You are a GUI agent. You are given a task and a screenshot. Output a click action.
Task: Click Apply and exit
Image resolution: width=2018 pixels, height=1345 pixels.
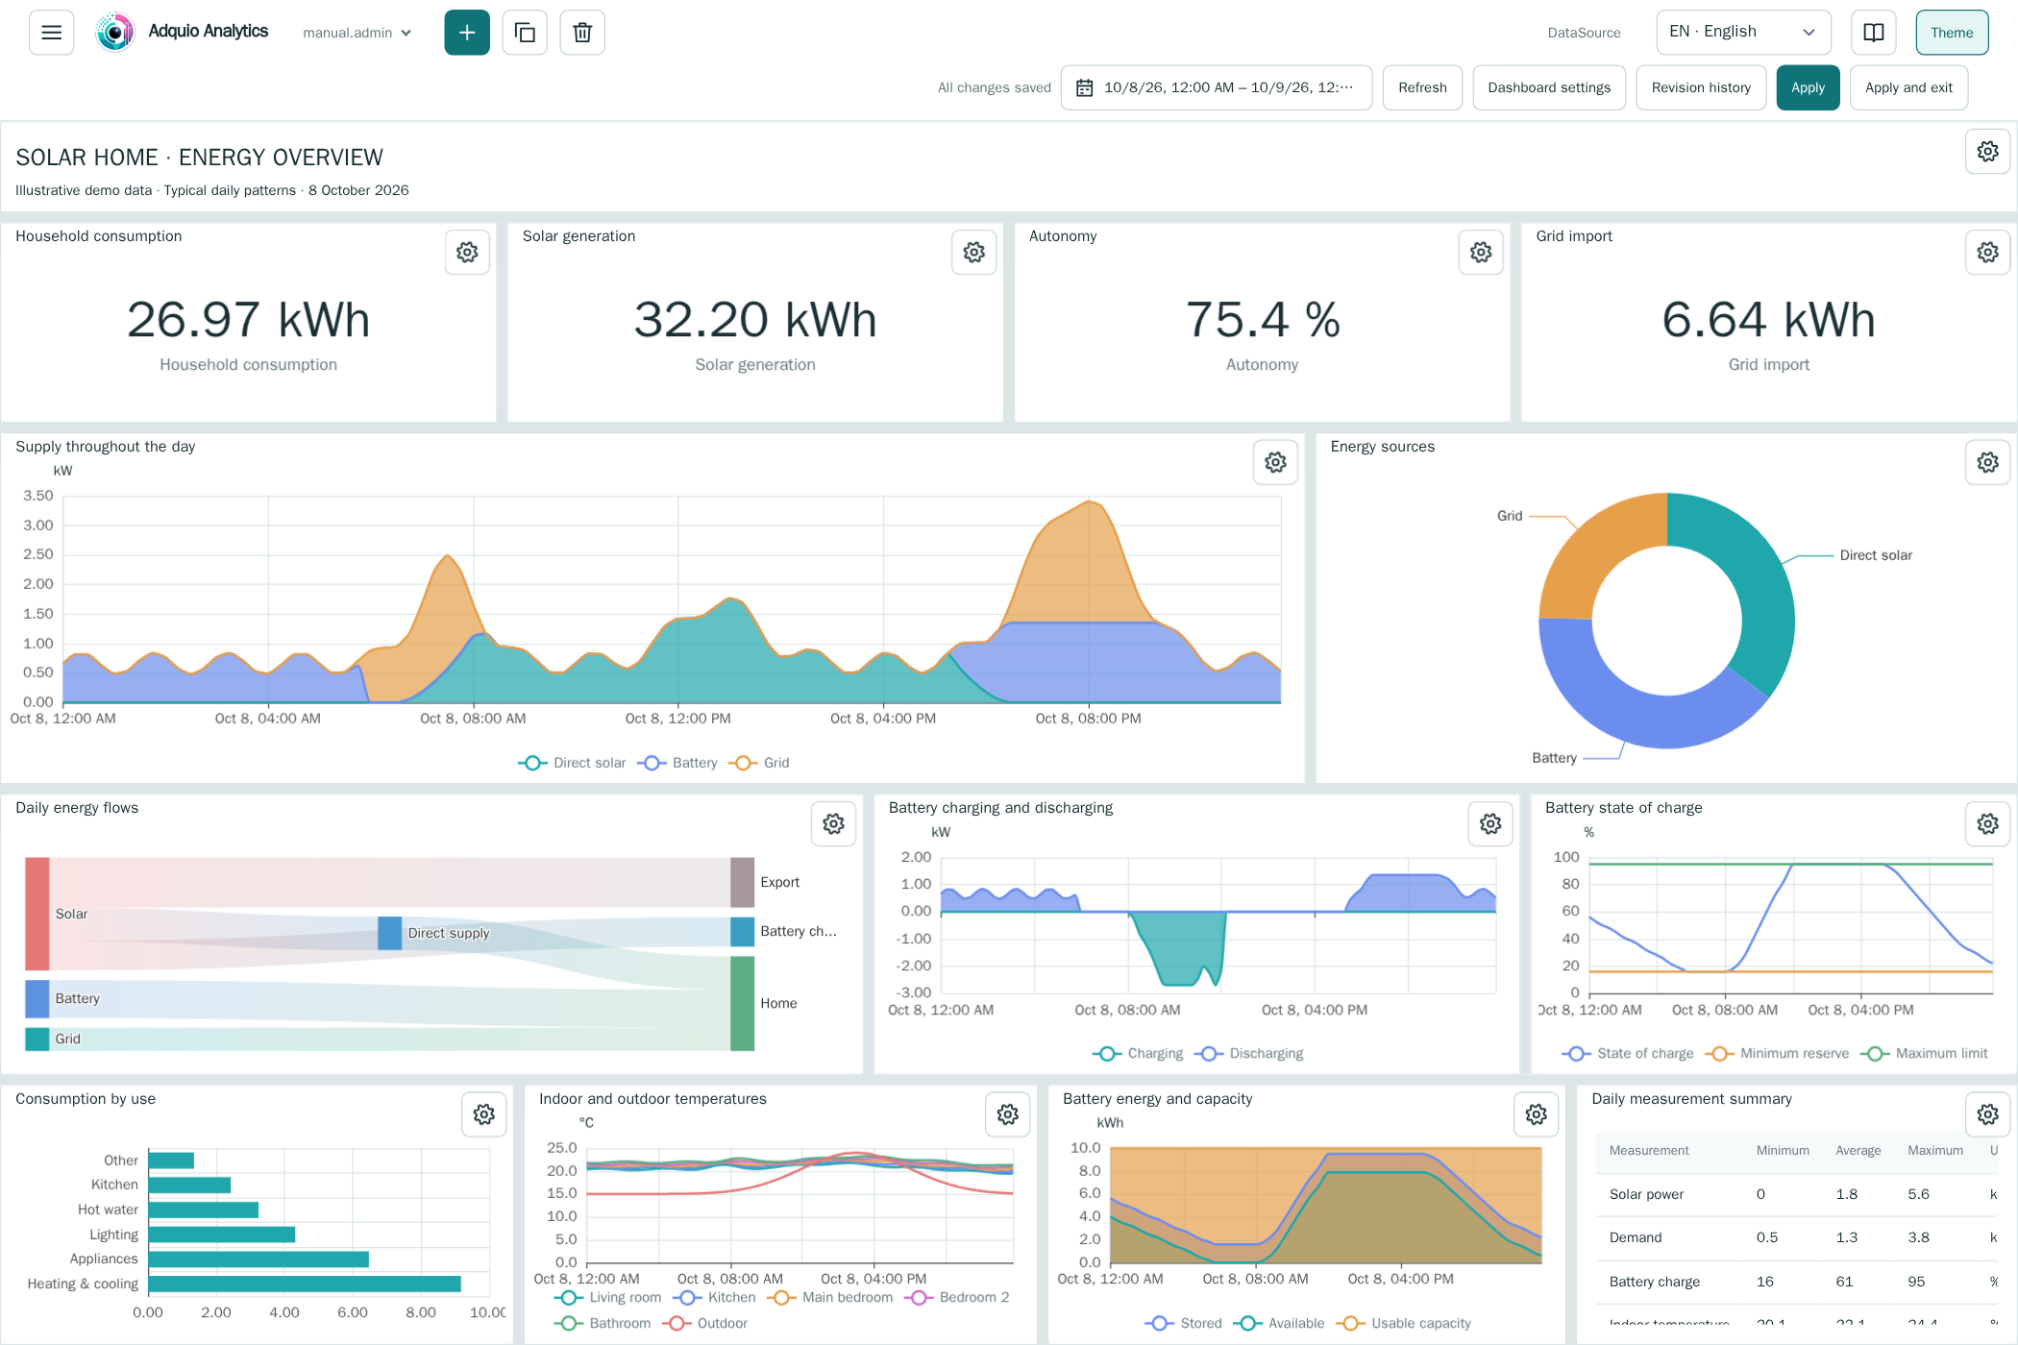coord(1908,87)
